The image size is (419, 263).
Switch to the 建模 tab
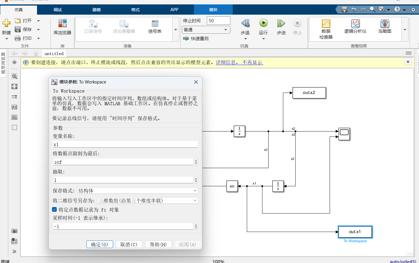(96, 10)
